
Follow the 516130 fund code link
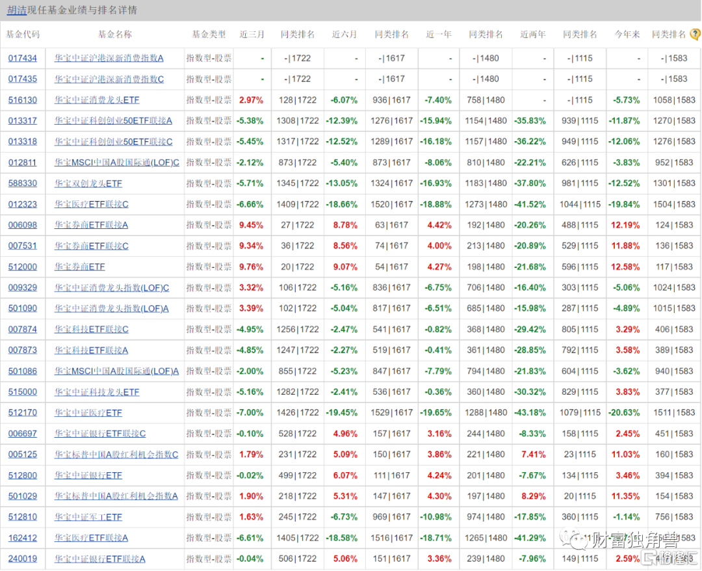pyautogui.click(x=22, y=100)
